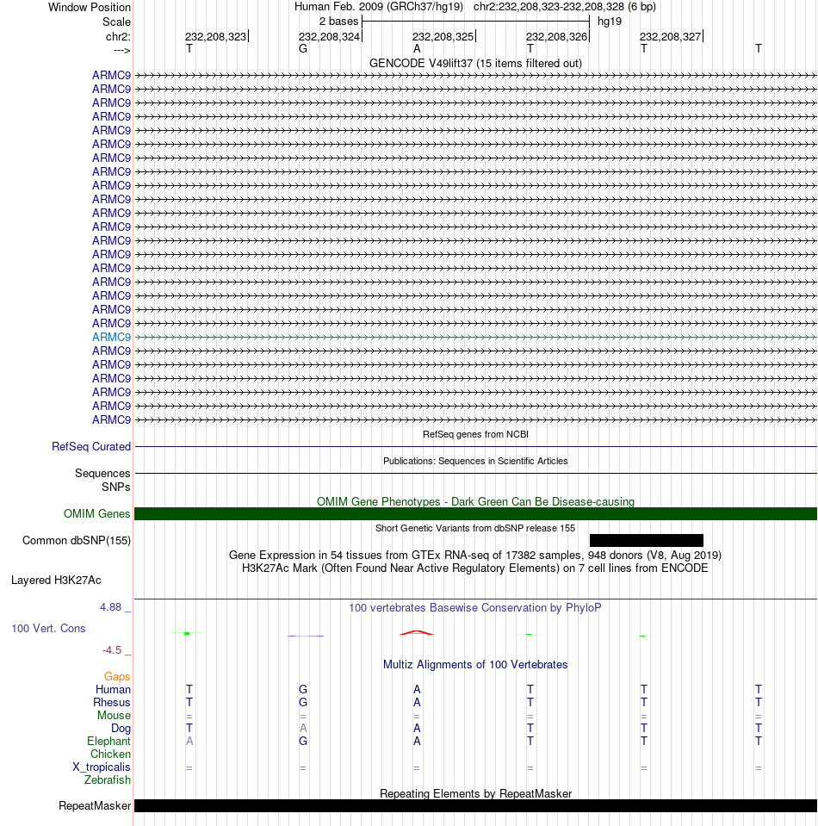Open Multiz Alignments of 100 Vertebrates title
This screenshot has width=818, height=826.
(475, 665)
